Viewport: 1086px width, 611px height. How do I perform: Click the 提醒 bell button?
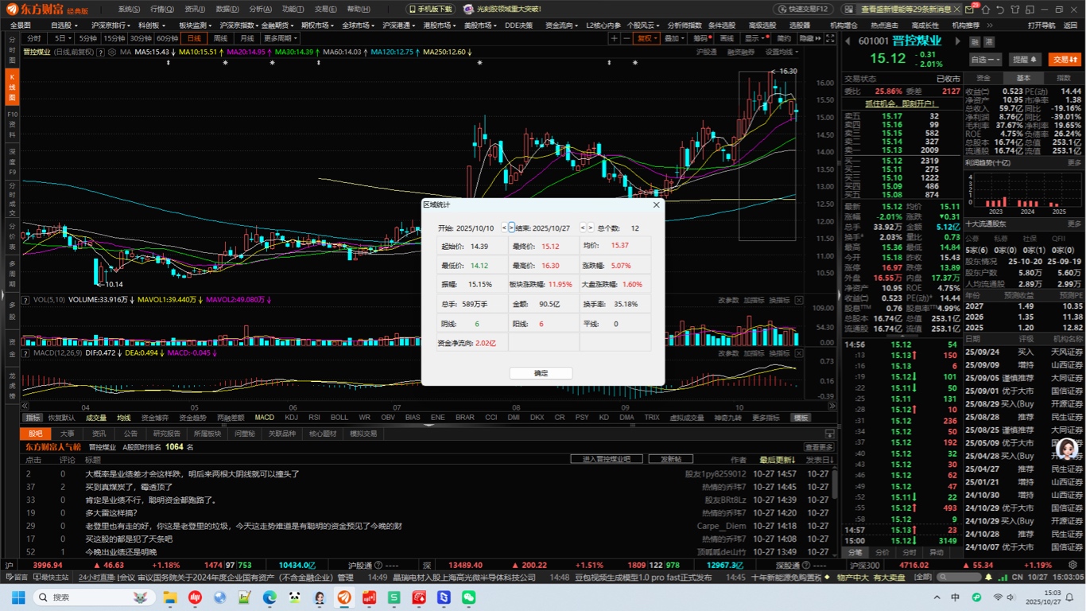pyautogui.click(x=1026, y=60)
